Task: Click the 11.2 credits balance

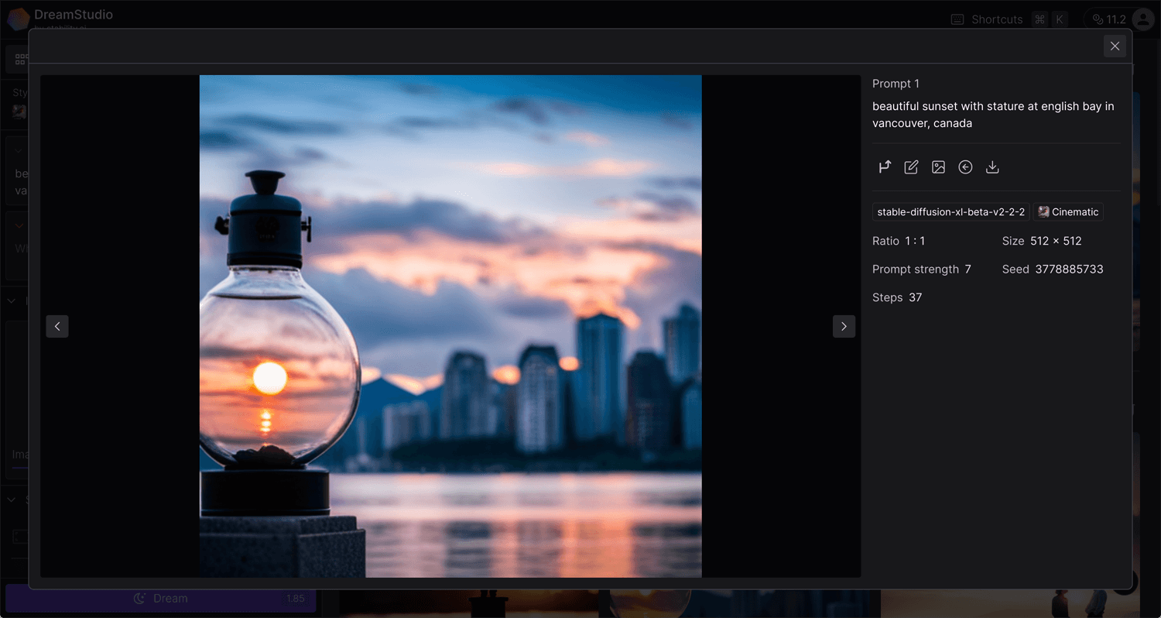Action: tap(1108, 19)
